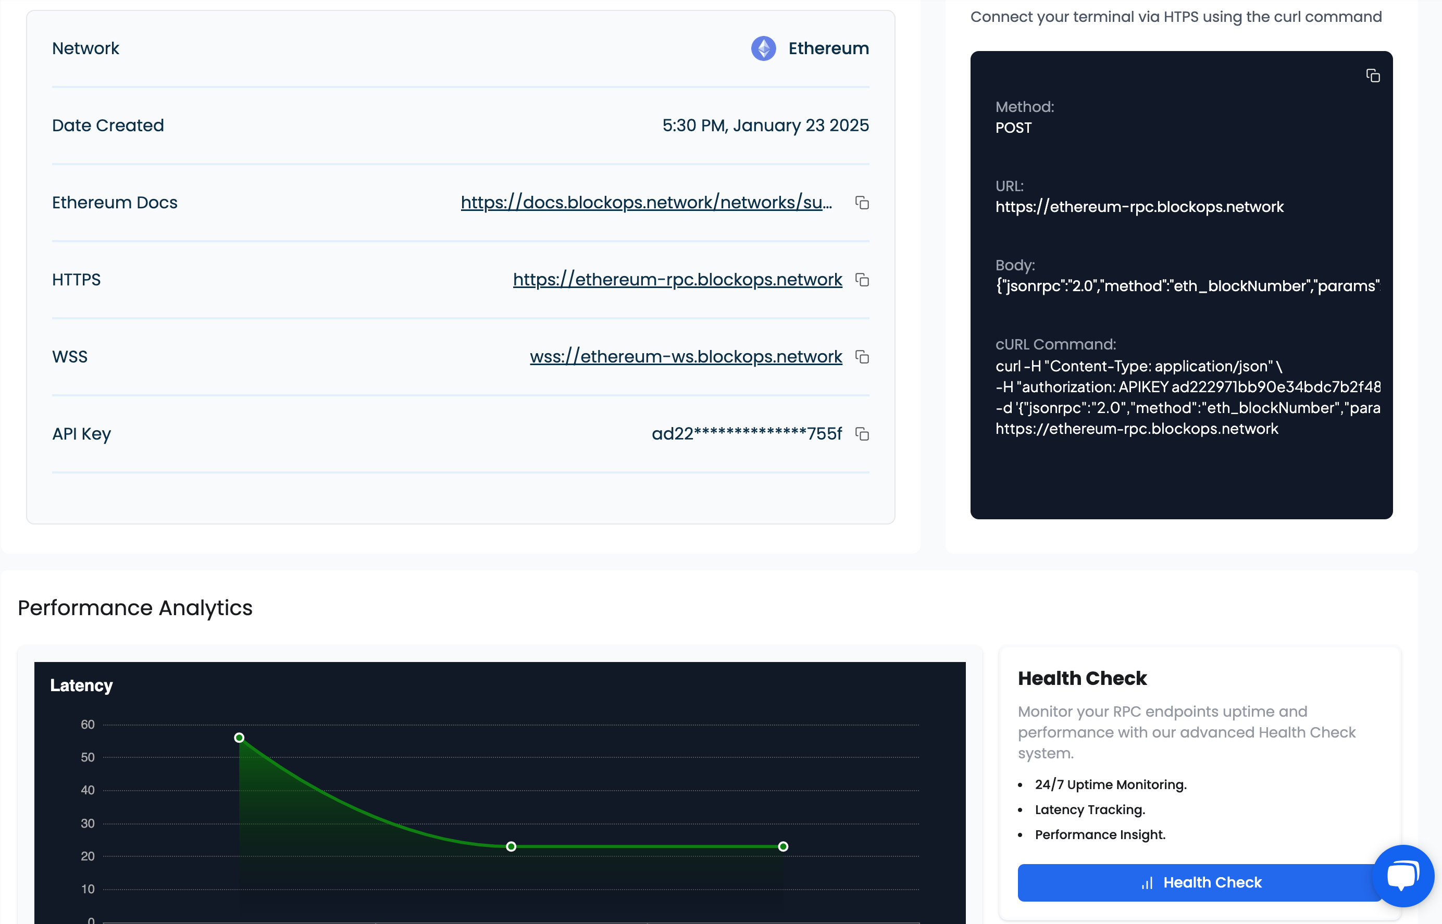Open the docs.blockops.network link

coord(647,203)
